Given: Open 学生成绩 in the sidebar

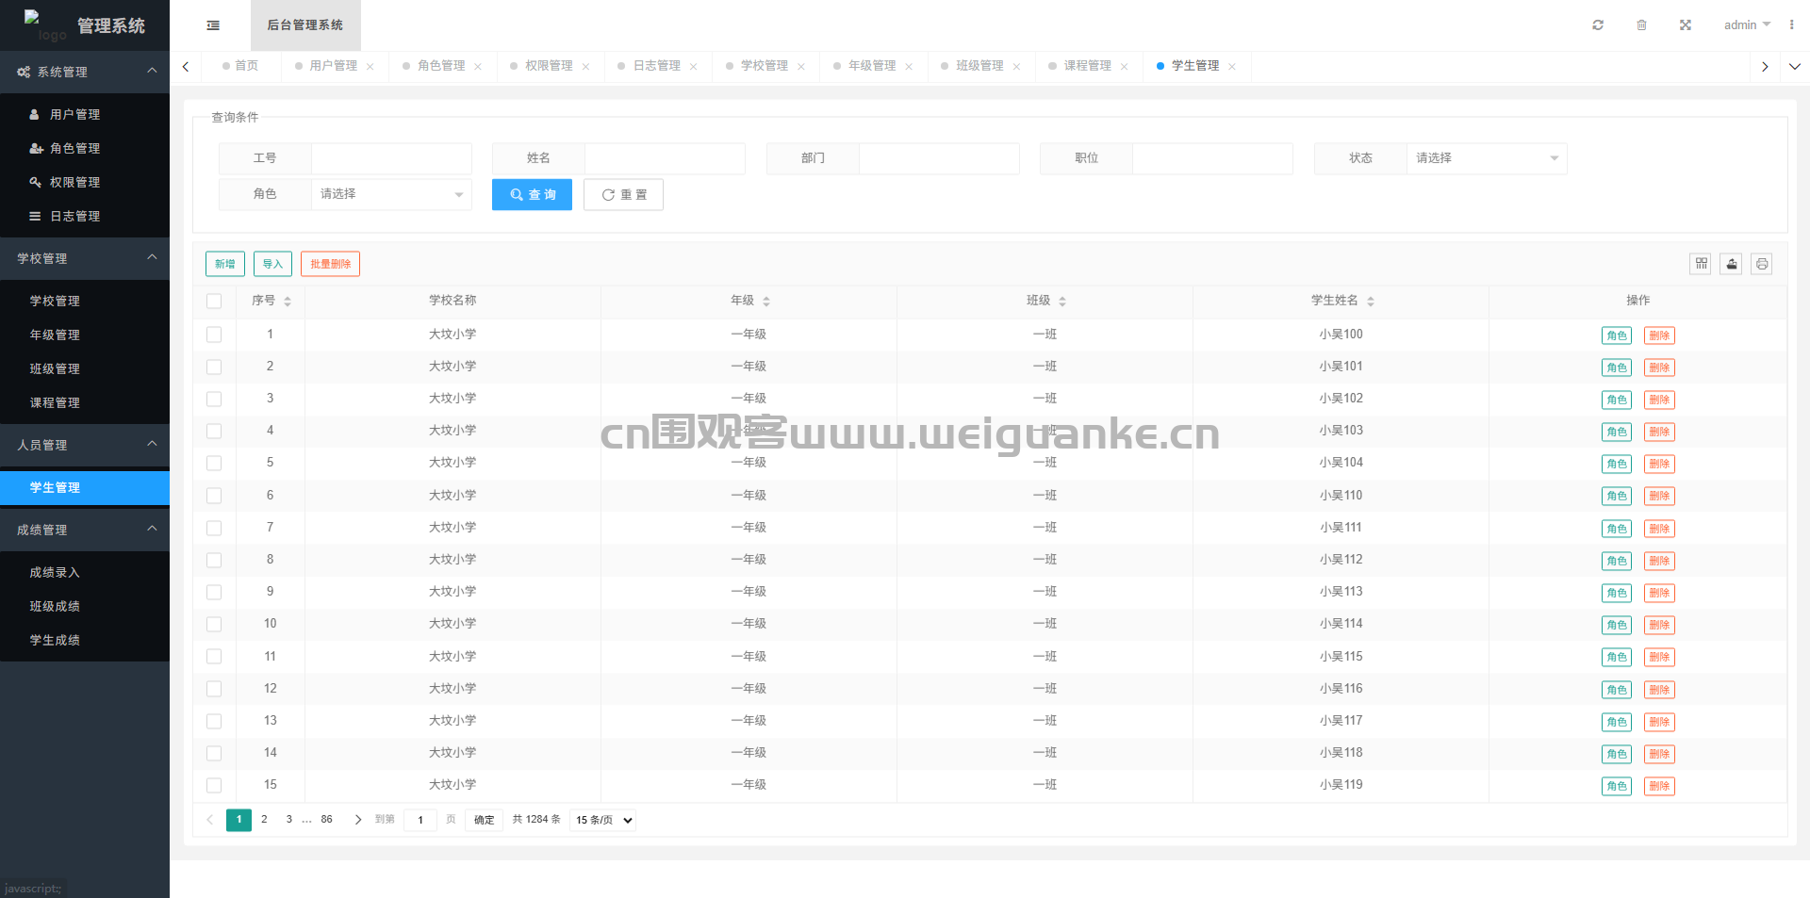Looking at the screenshot, I should click(85, 640).
